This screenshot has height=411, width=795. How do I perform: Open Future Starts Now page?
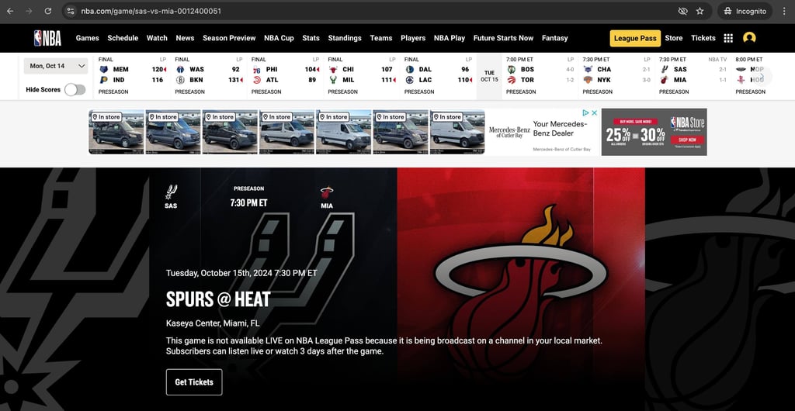[x=503, y=38]
